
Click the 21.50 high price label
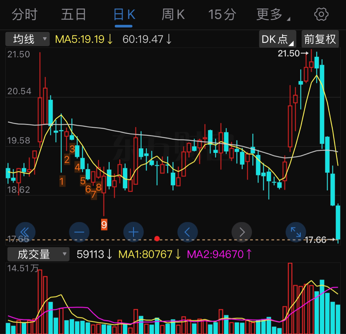289,53
